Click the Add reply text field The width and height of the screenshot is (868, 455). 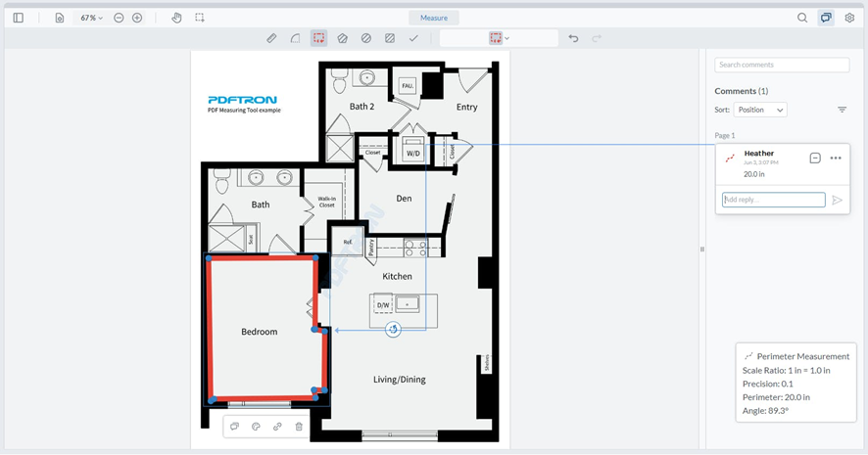(773, 200)
